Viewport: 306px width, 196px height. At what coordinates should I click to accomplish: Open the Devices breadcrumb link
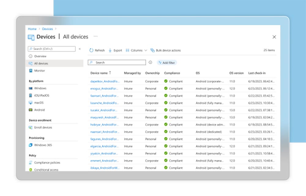point(47,29)
